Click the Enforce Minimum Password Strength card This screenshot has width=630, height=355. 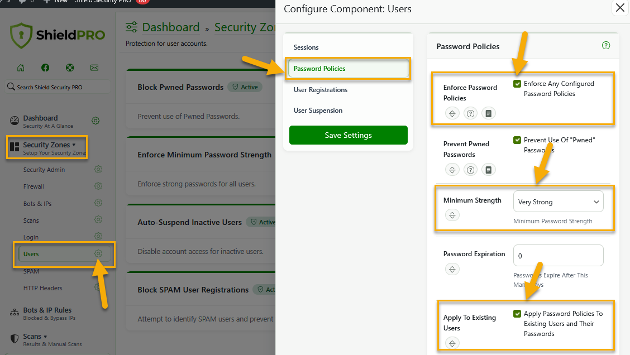click(x=201, y=166)
